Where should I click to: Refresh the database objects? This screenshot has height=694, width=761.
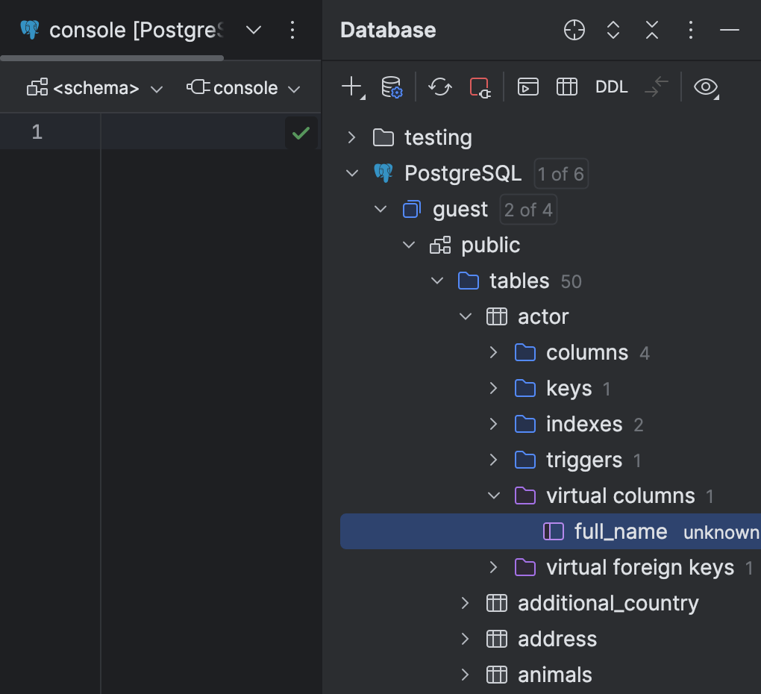click(439, 87)
